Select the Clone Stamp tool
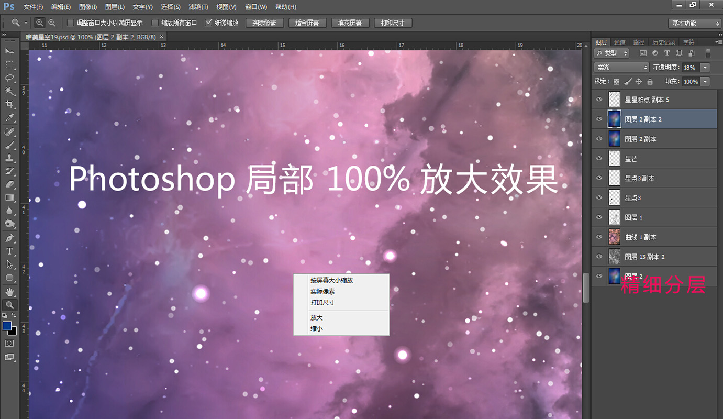The image size is (723, 419). pos(9,158)
